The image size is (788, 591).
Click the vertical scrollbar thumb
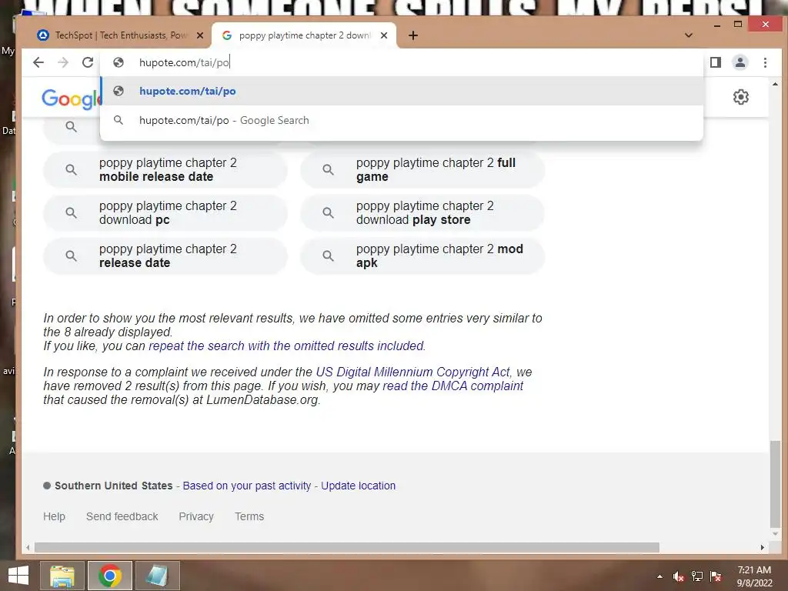pyautogui.click(x=776, y=483)
